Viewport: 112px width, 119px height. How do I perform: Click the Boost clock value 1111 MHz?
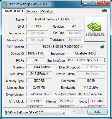(97, 101)
